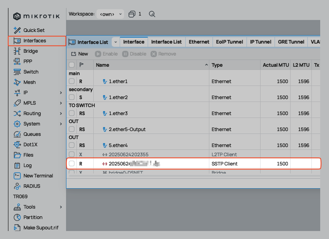Open the Switch menu item
The height and width of the screenshot is (239, 329).
click(x=31, y=72)
